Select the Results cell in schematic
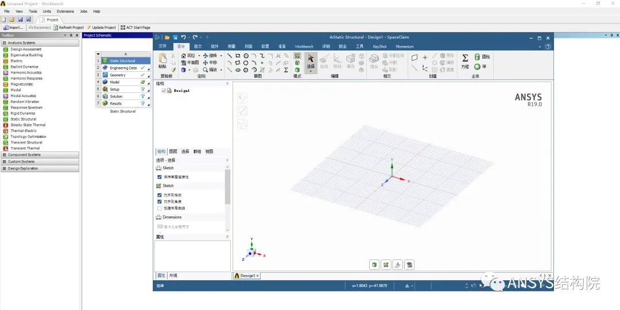 (126, 103)
